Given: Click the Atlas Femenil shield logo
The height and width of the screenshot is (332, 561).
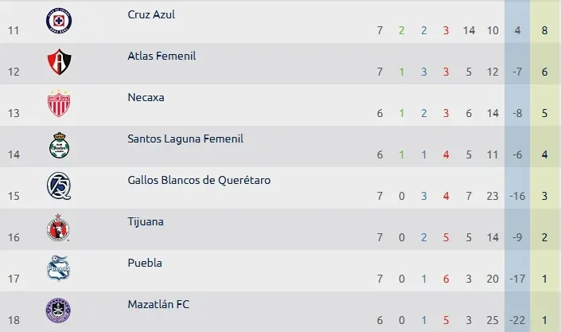Looking at the screenshot, I should (x=59, y=62).
